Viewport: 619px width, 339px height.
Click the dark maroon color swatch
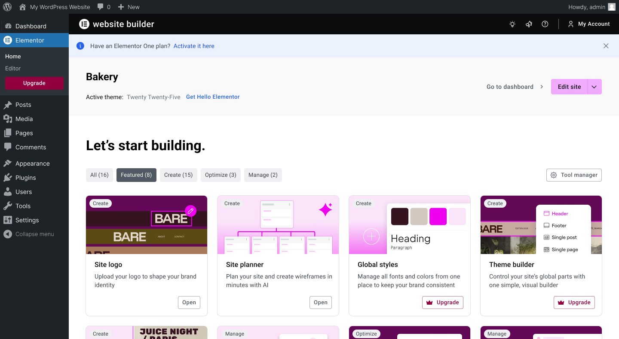point(400,216)
